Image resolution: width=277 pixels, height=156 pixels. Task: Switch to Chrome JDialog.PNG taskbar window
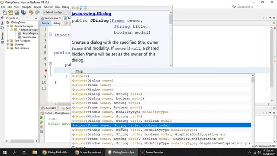[56, 152]
